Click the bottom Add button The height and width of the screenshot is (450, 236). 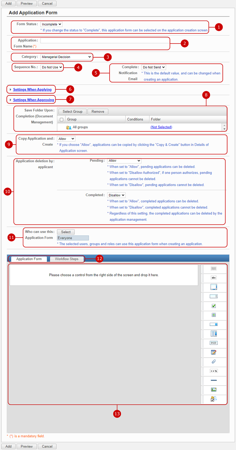[8, 446]
